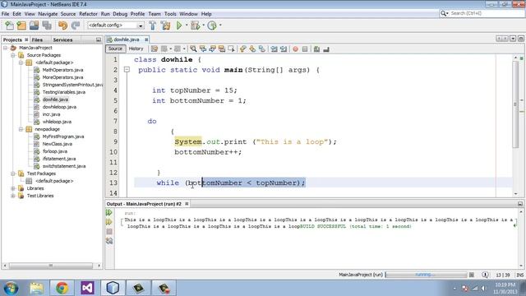The width and height of the screenshot is (526, 296).
Task: Click the Save All toolbar icon
Action: pyautogui.click(x=47, y=25)
